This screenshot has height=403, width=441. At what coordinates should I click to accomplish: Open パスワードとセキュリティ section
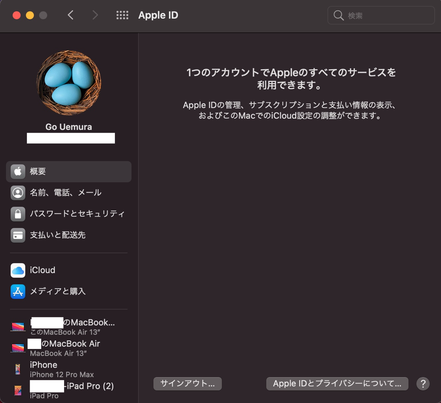tap(68, 214)
